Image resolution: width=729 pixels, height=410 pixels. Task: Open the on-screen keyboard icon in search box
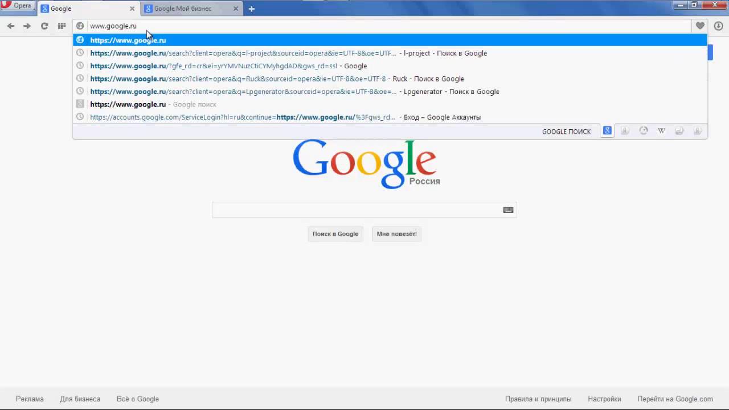[509, 210]
